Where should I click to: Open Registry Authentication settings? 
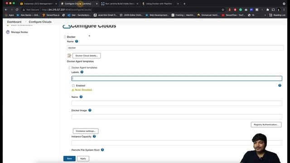coord(266,125)
